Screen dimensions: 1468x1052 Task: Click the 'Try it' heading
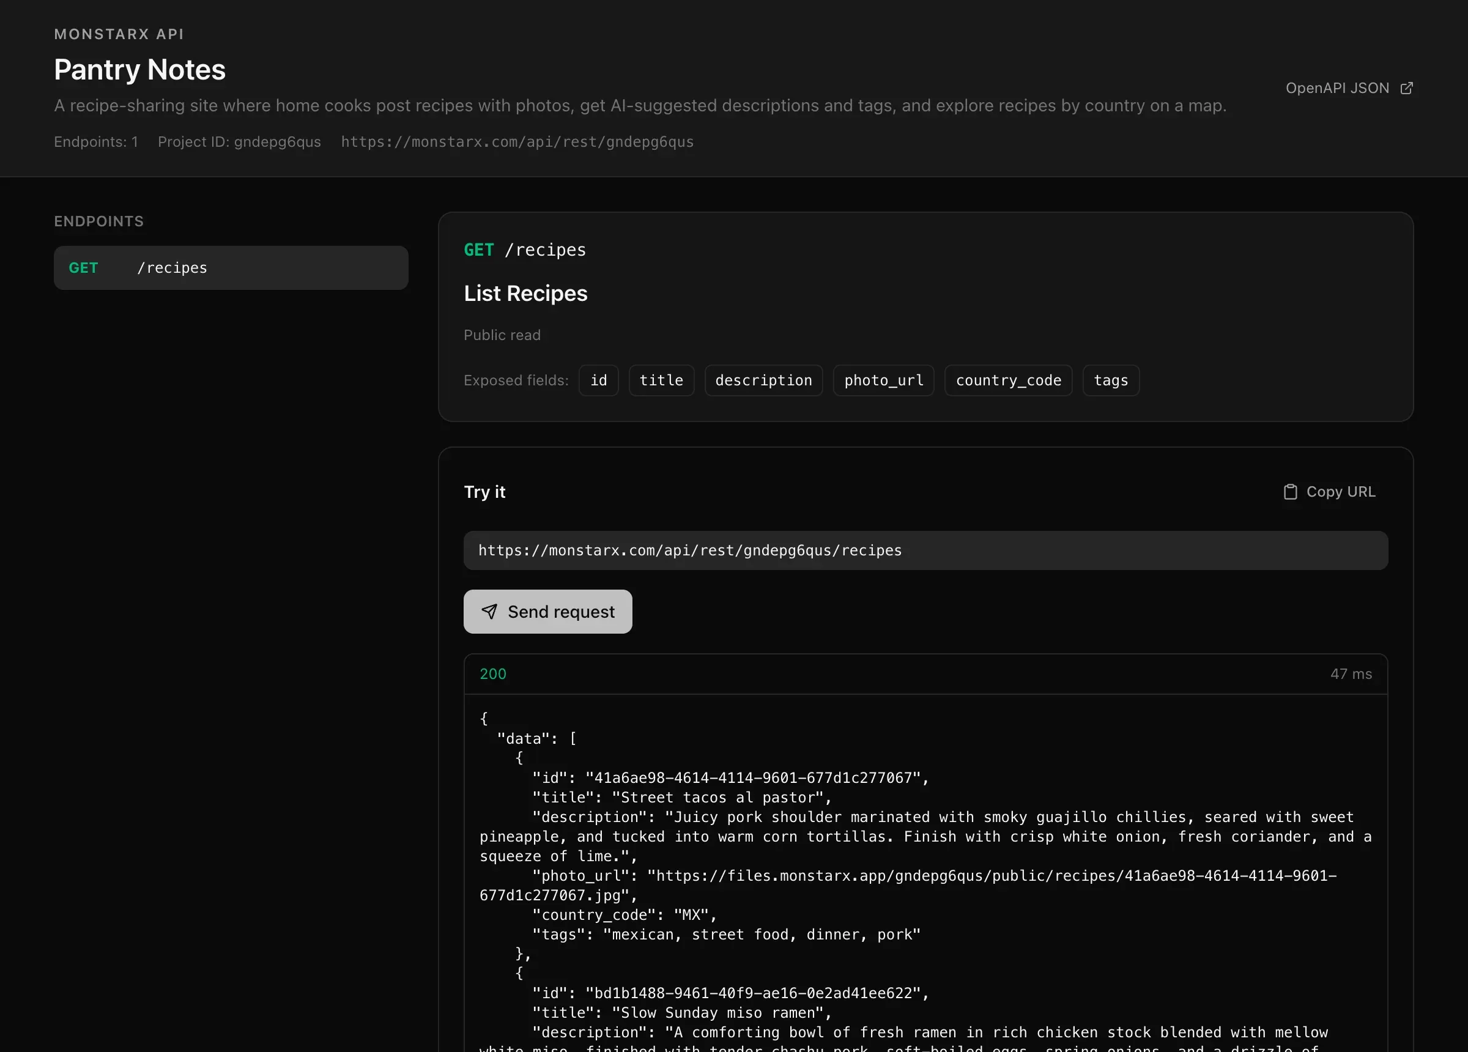coord(485,492)
